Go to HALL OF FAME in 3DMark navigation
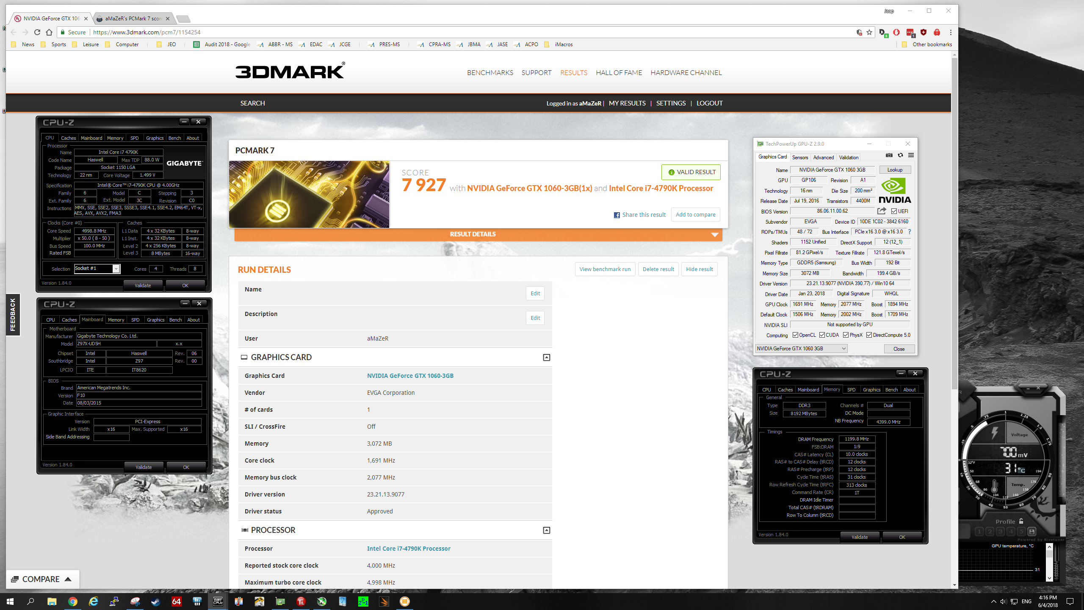This screenshot has height=610, width=1084. (619, 73)
